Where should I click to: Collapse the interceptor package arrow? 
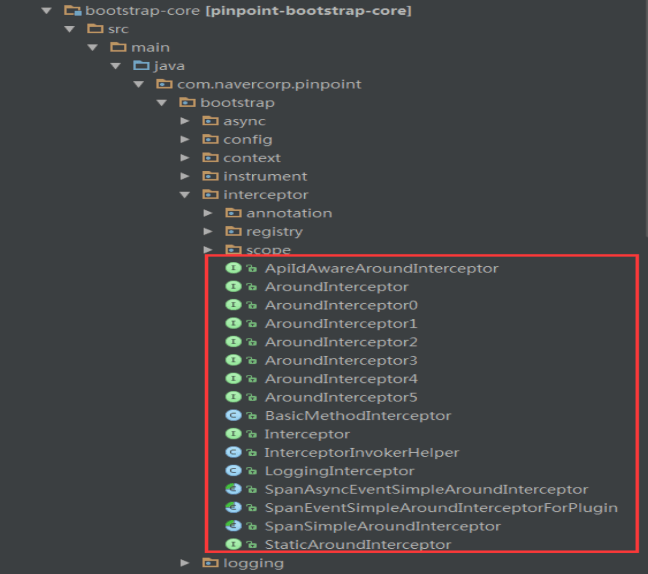pyautogui.click(x=185, y=195)
